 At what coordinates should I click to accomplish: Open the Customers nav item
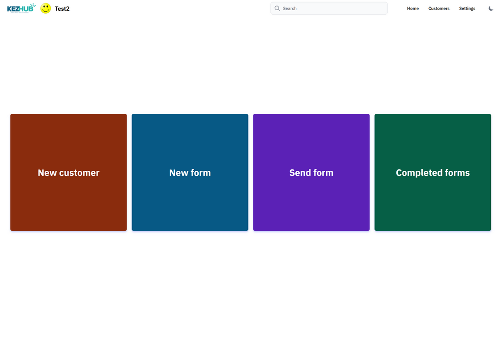pyautogui.click(x=439, y=9)
